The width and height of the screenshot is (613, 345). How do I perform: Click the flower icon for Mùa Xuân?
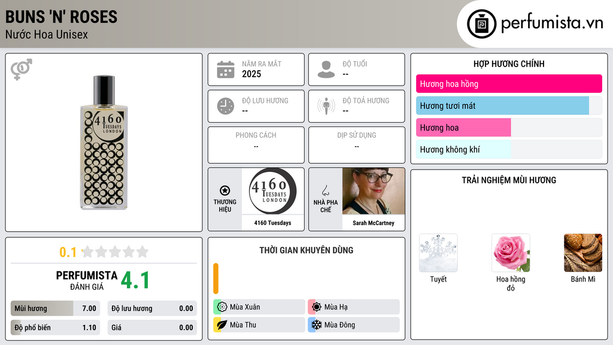pyautogui.click(x=222, y=307)
